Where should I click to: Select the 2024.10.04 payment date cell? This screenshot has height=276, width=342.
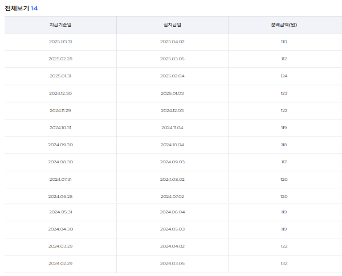tap(172, 145)
